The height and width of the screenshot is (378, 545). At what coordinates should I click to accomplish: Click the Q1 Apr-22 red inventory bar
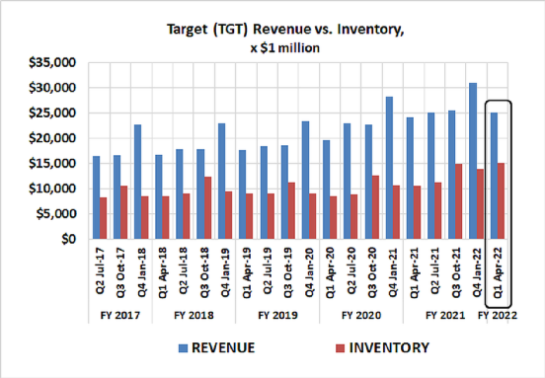501,201
